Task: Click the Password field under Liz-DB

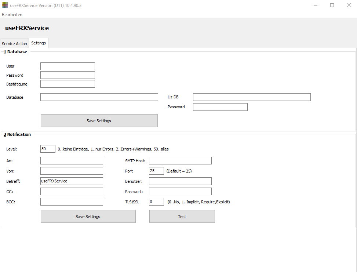Action: coord(220,107)
